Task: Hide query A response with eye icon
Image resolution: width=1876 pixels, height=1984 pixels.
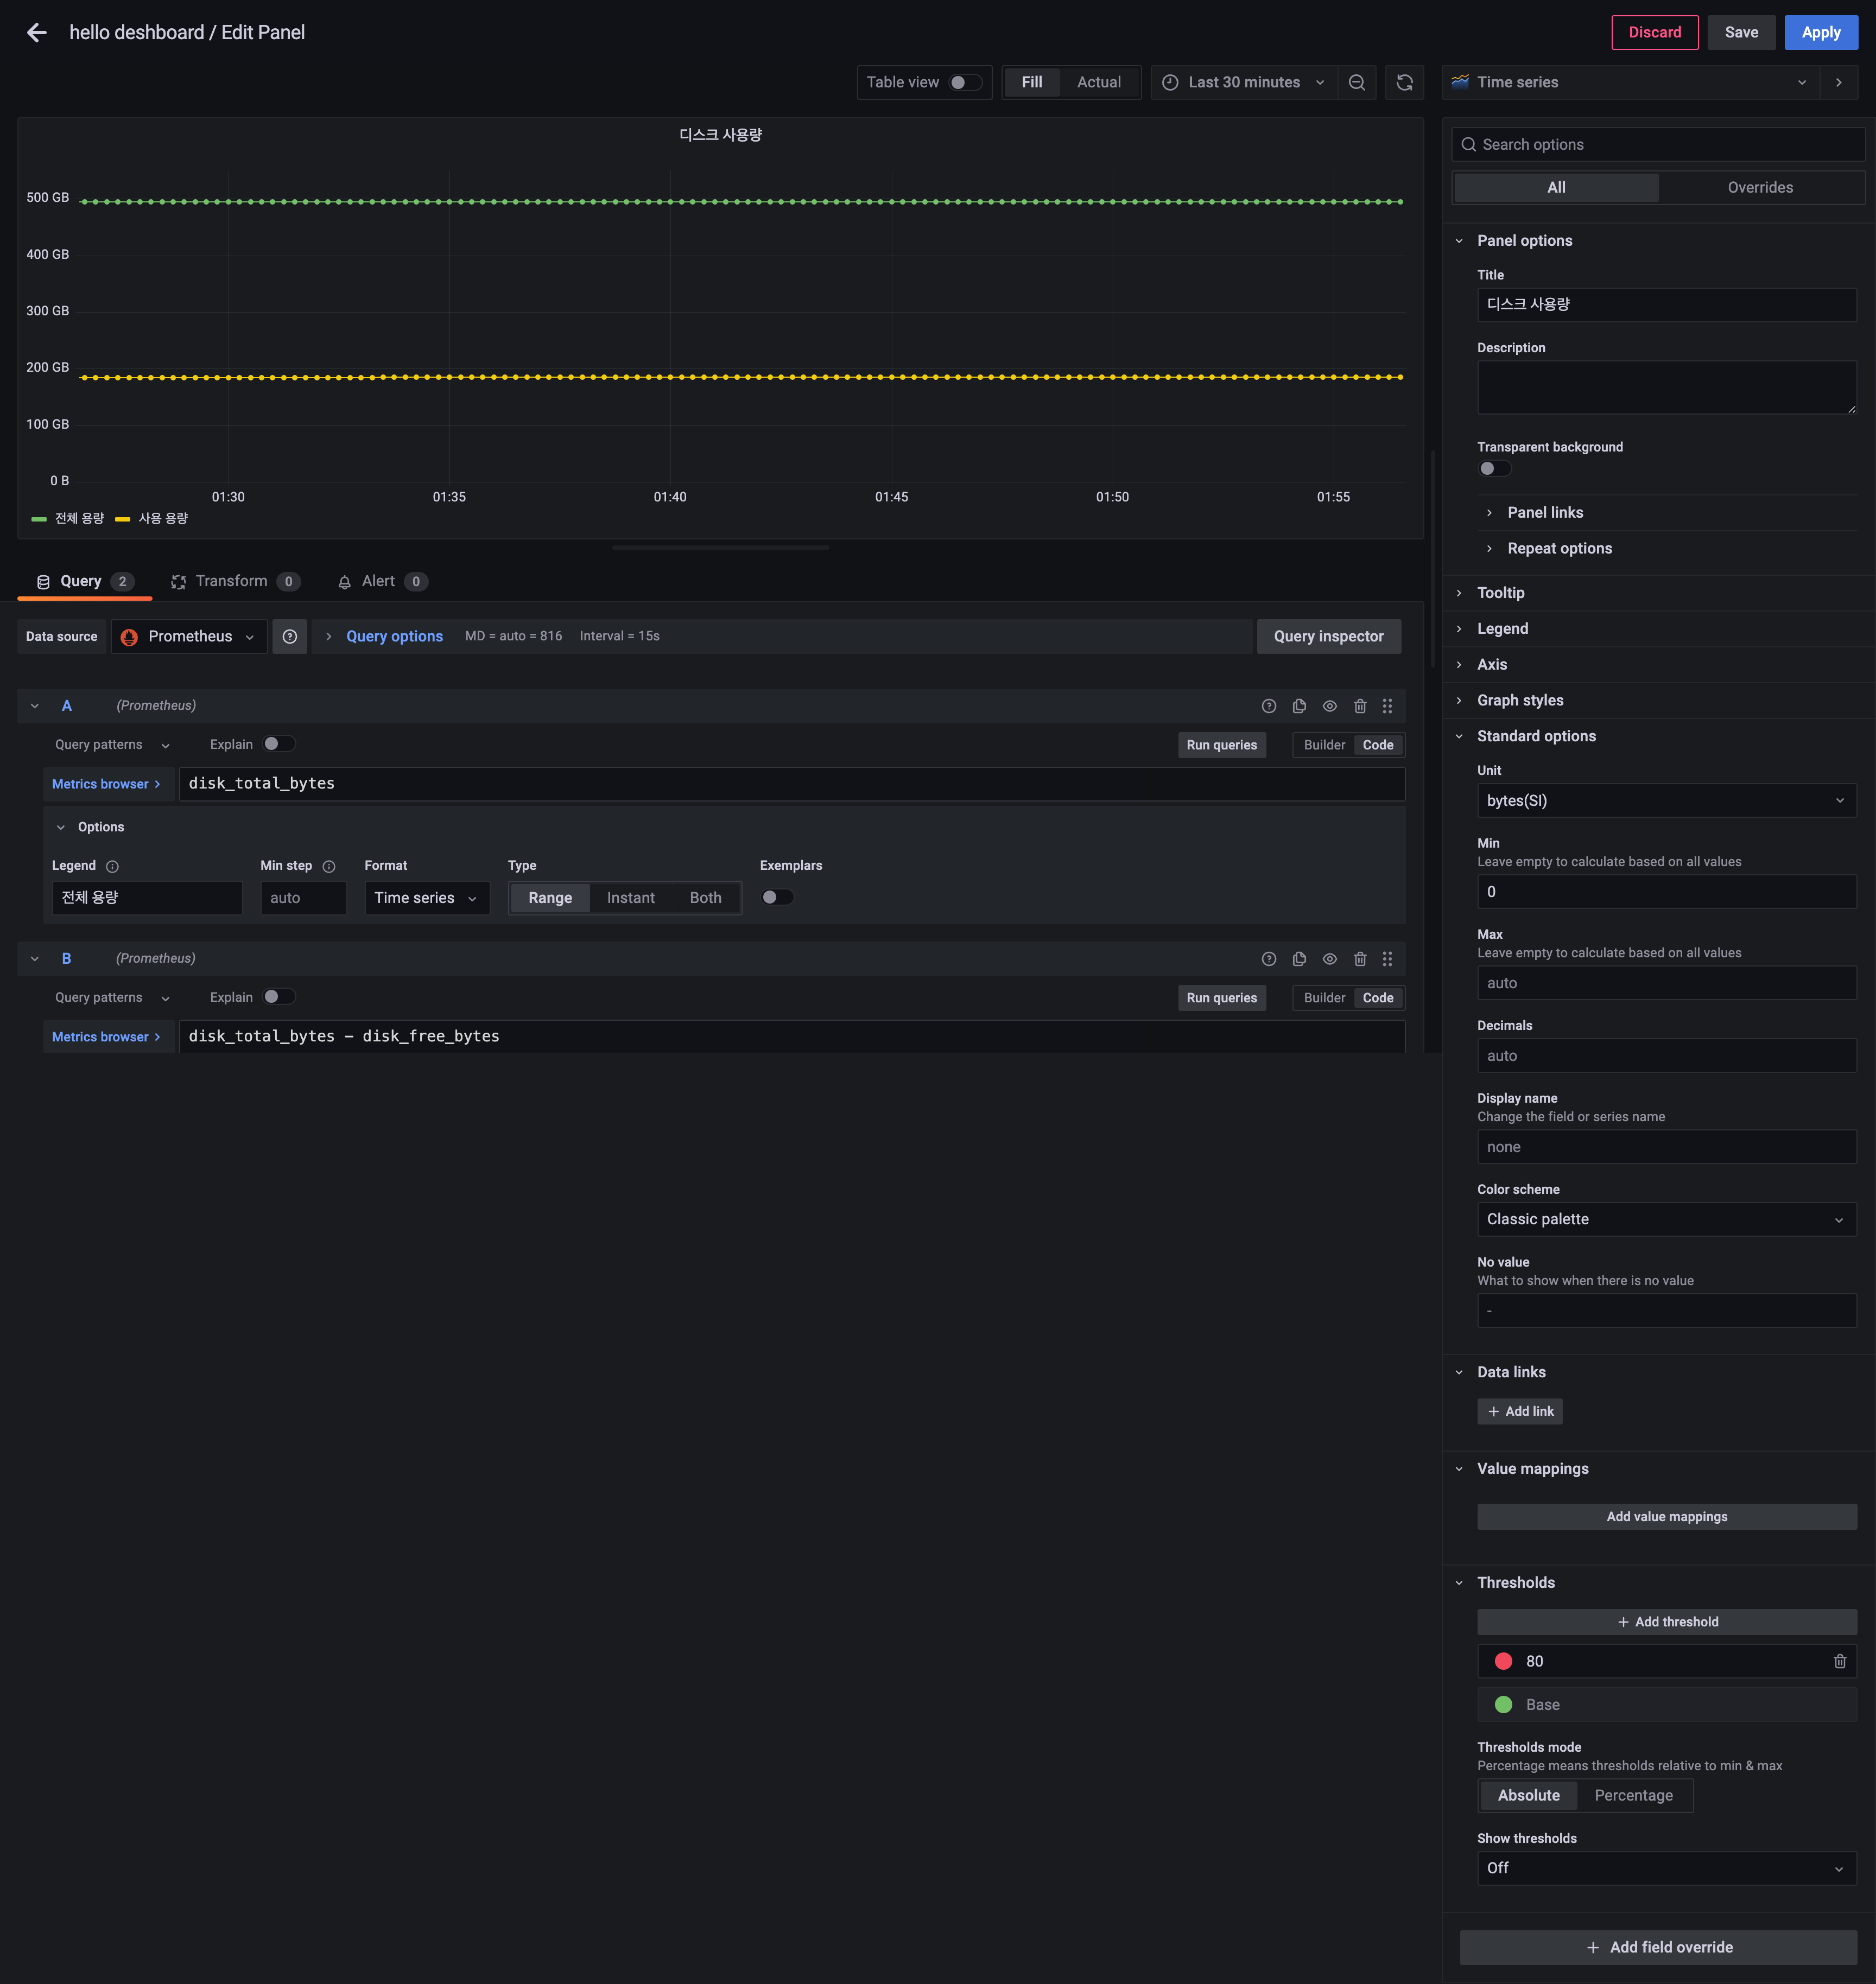Action: point(1329,705)
